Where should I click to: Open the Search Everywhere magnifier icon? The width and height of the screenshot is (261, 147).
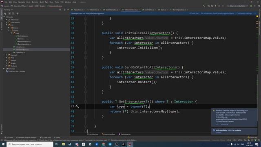(x=259, y=6)
